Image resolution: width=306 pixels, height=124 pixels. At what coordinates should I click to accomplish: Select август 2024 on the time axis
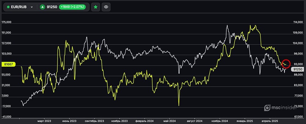tap(195, 121)
